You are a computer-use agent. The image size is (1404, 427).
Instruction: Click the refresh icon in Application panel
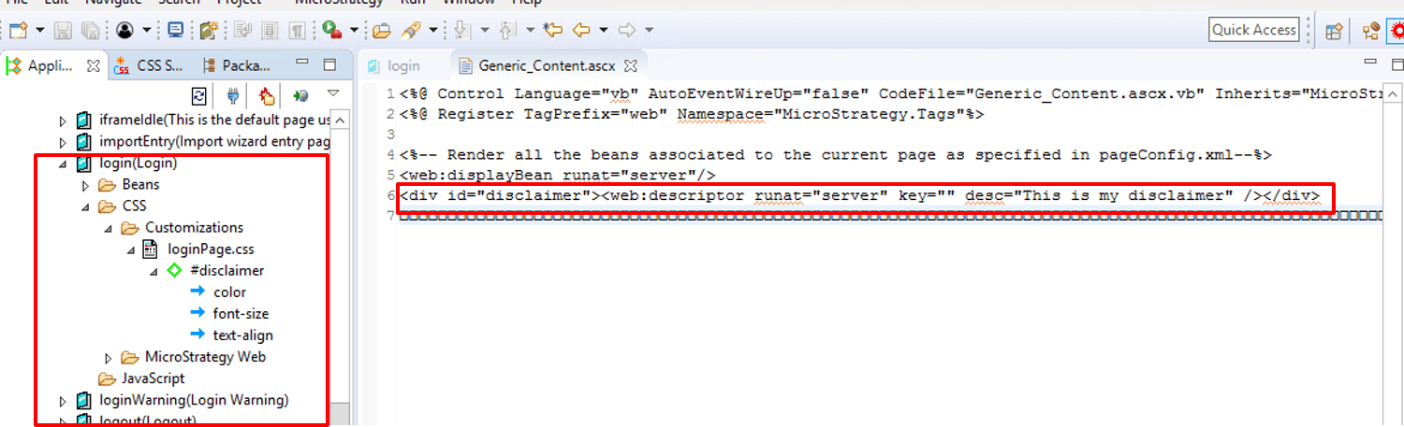point(198,95)
